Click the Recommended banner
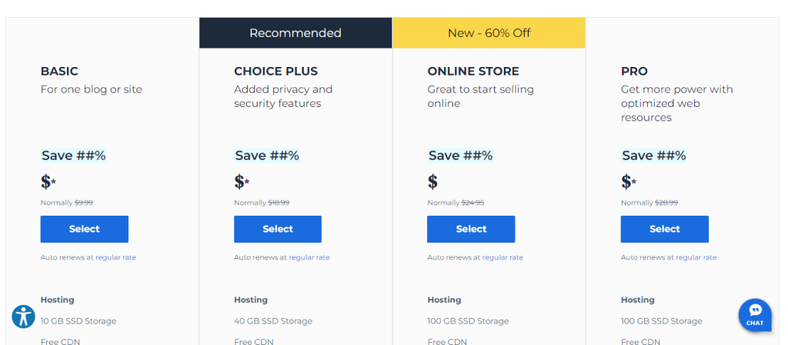The image size is (788, 345). tap(295, 33)
